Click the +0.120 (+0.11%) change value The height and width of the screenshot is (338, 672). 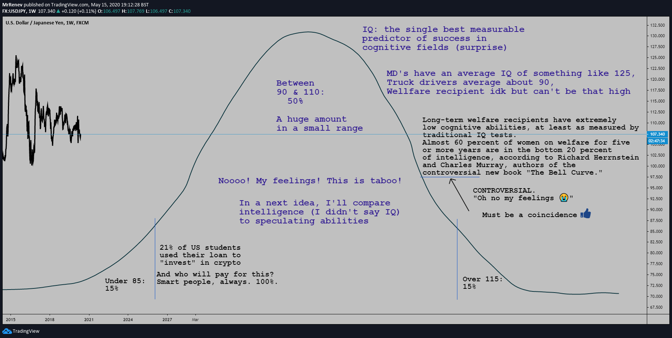pyautogui.click(x=79, y=11)
